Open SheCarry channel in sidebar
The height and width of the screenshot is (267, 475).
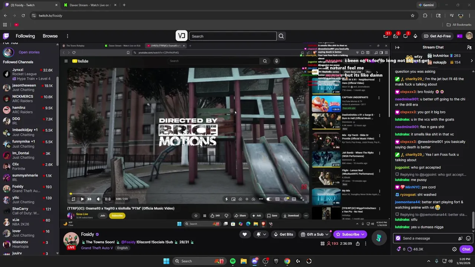[28, 211]
